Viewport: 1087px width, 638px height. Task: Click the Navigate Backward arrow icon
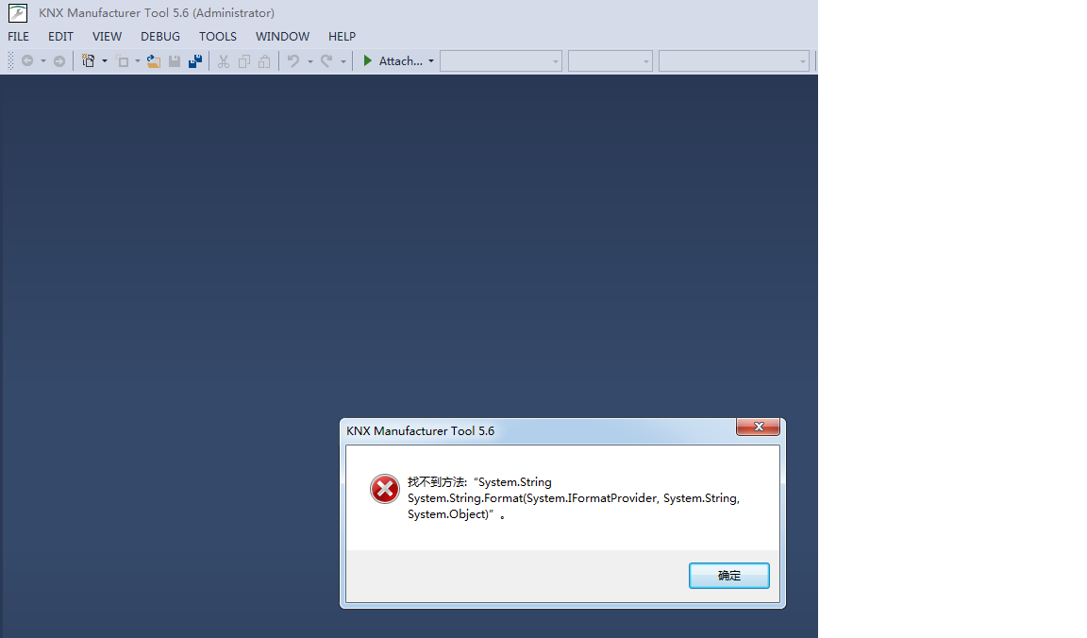tap(27, 61)
